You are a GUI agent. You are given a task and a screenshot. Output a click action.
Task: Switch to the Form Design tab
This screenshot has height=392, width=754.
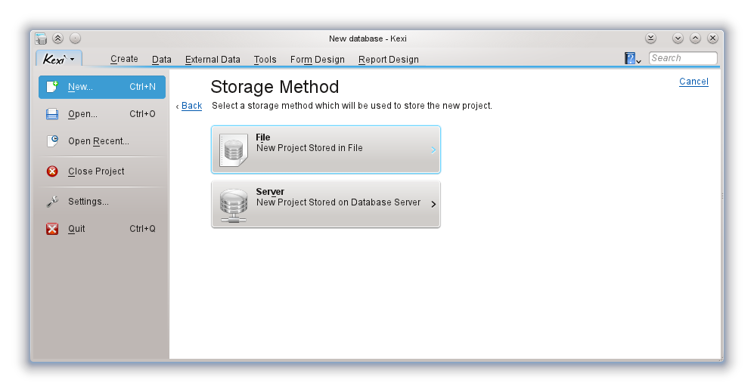317,60
